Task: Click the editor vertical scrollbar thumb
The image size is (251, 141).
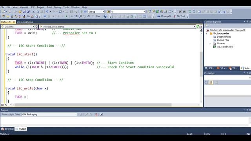Action: point(201,64)
